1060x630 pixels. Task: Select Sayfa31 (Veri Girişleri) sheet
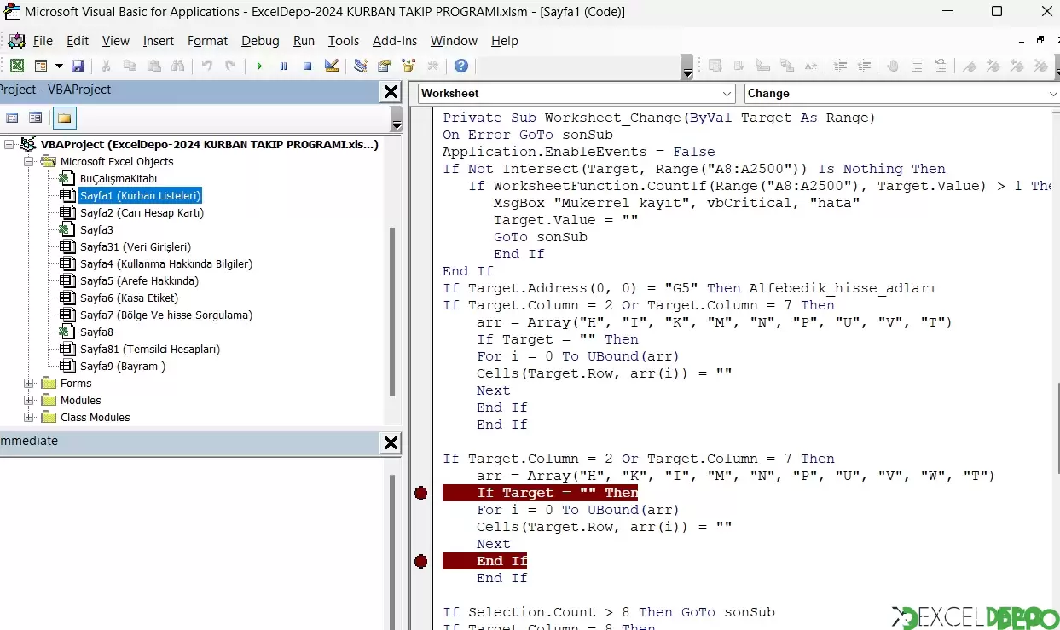click(x=136, y=246)
